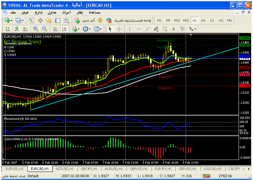This screenshot has height=180, width=253.
Task: Switch chart to bar chart mode
Action: pyautogui.click(x=8, y=29)
